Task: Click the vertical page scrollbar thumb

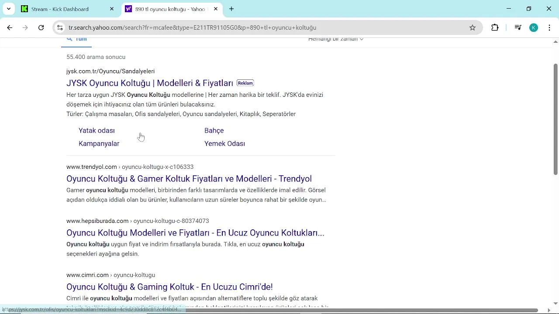Action: click(x=556, y=119)
